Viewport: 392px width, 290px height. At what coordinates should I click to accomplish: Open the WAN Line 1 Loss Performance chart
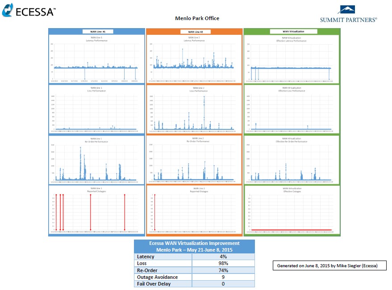click(x=96, y=109)
